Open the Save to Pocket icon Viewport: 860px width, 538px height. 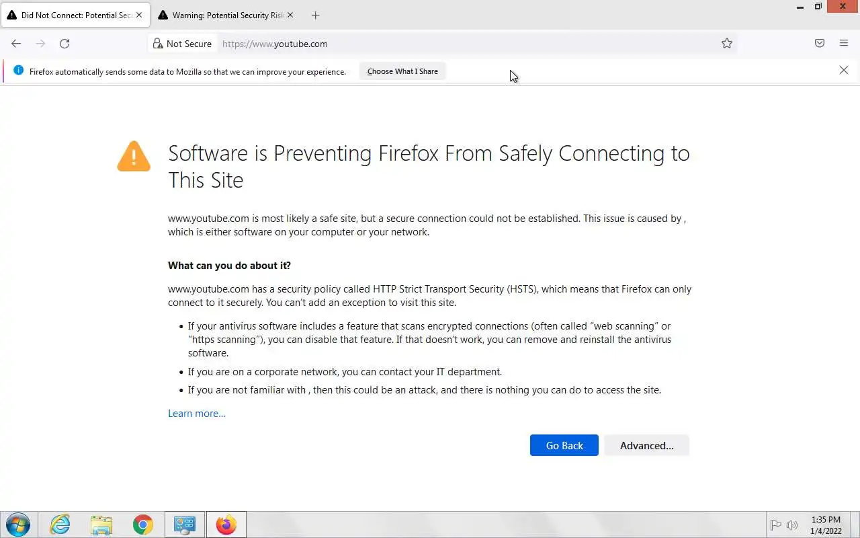(820, 44)
